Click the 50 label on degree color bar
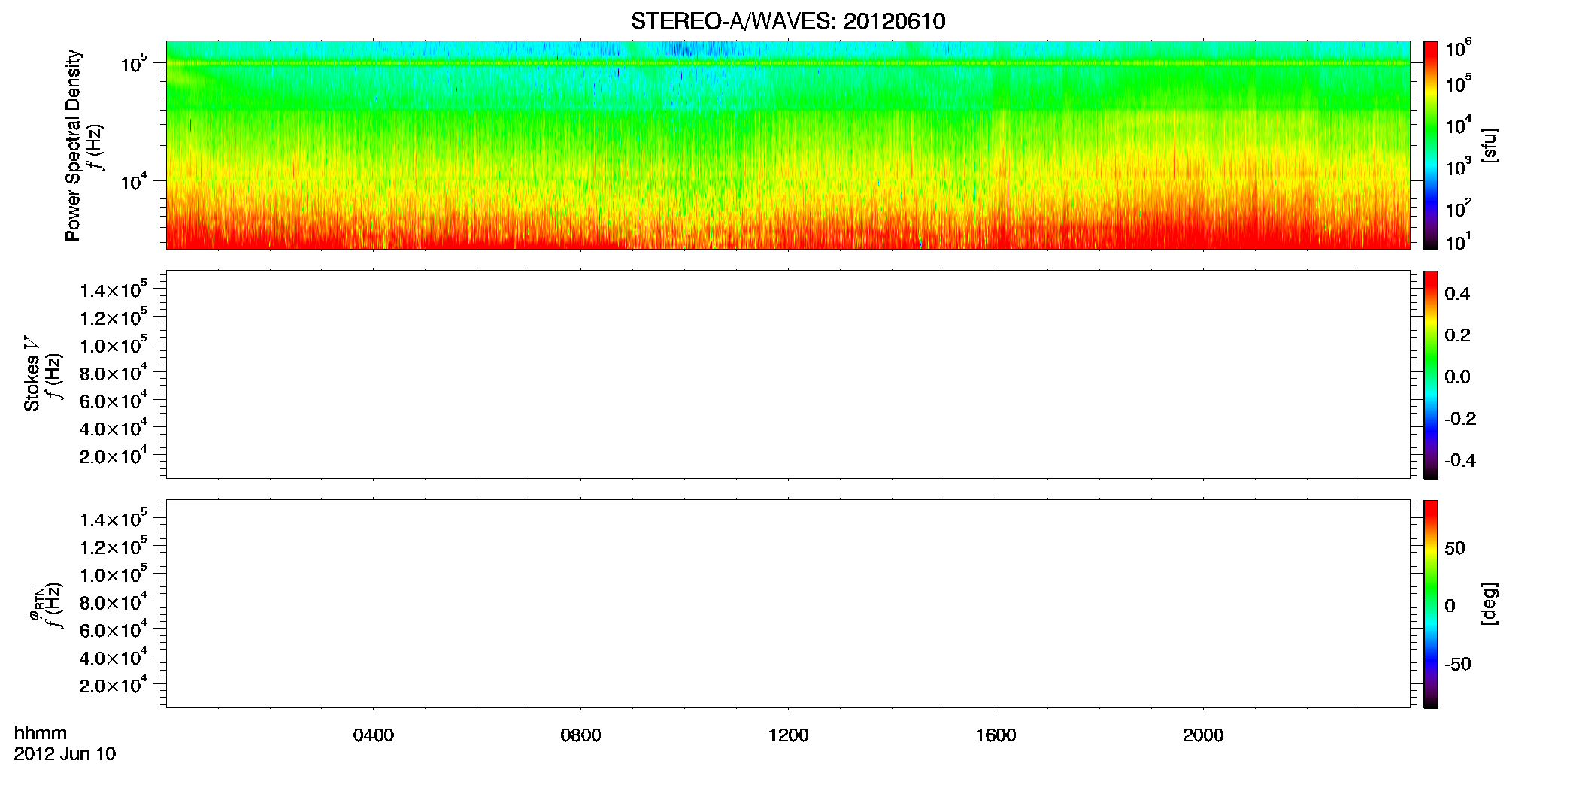Viewport: 1576px width, 812px height. pyautogui.click(x=1455, y=548)
